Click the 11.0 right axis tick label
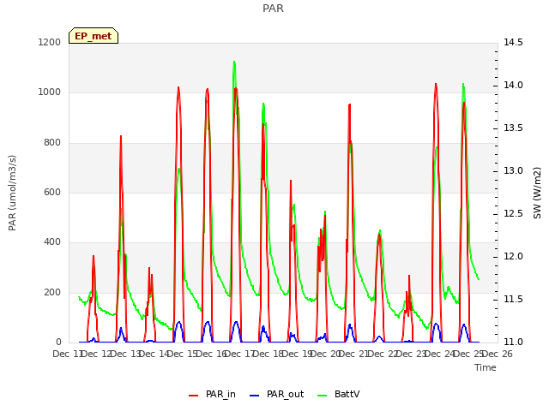The width and height of the screenshot is (549, 411). (513, 342)
